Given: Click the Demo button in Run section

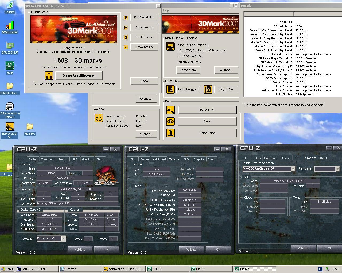Looking at the screenshot, I should coord(207,122).
